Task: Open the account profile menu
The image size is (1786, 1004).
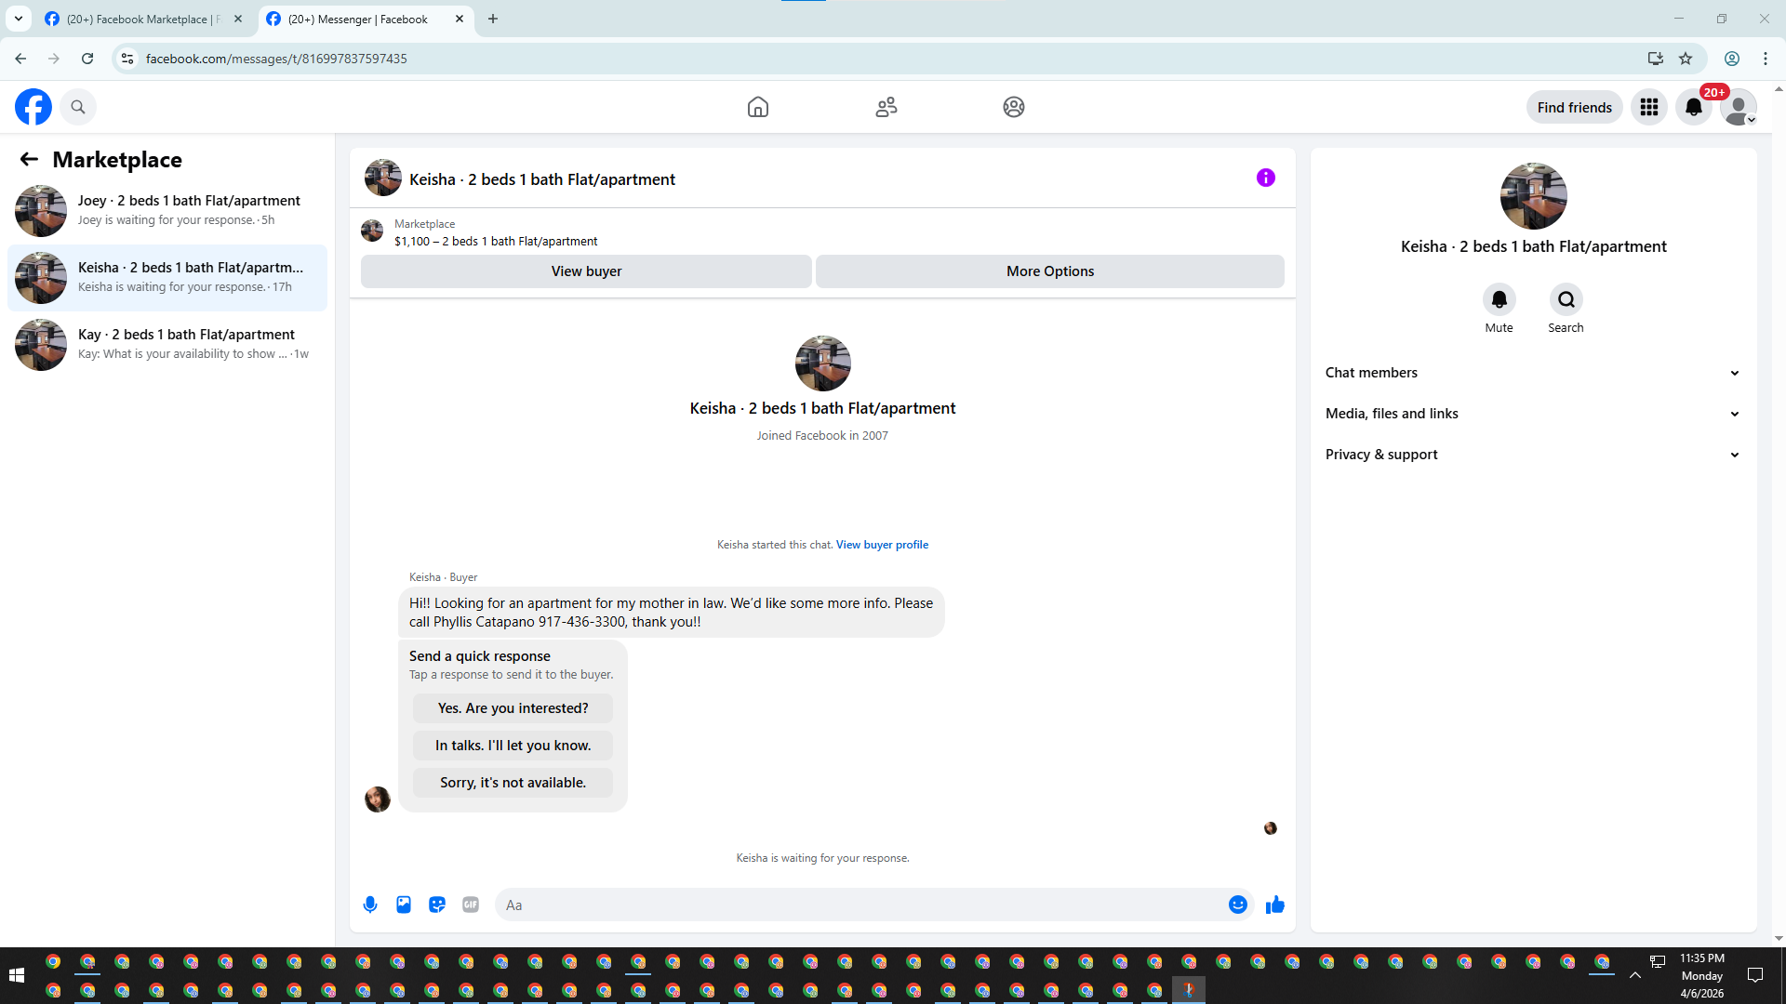Action: click(x=1739, y=107)
